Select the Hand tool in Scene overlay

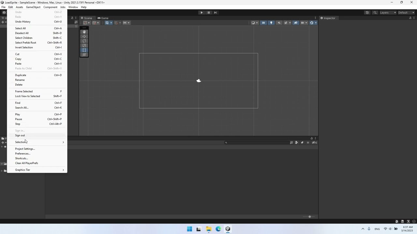(x=84, y=32)
